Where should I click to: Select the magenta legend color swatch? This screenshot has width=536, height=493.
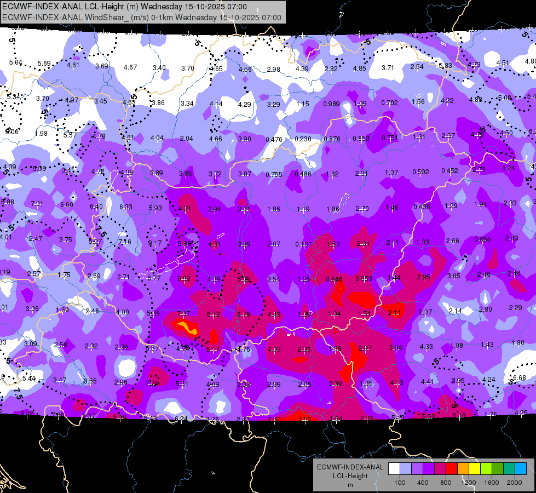coord(440,469)
